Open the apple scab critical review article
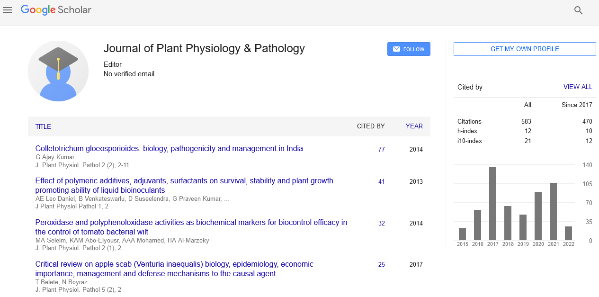The height and width of the screenshot is (297, 599). tap(174, 269)
